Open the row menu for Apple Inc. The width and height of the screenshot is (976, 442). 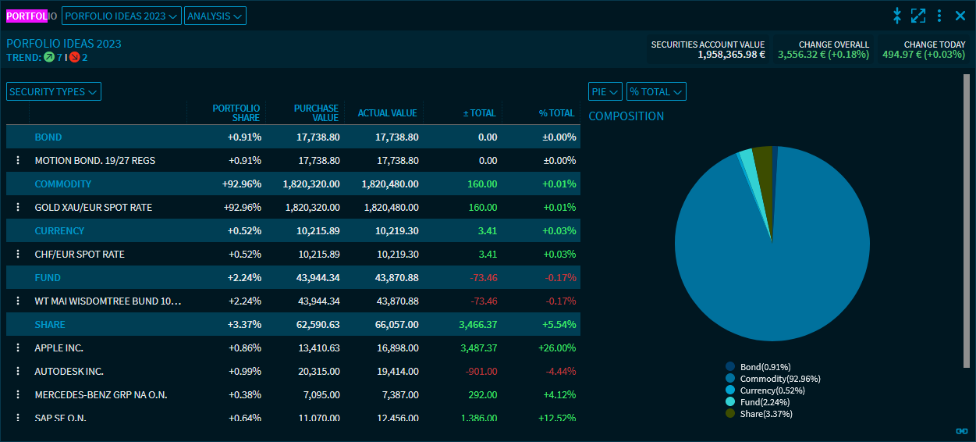point(17,348)
